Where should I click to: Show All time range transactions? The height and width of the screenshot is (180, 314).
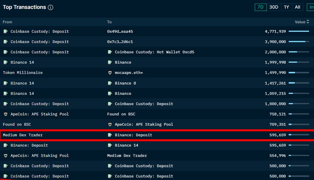point(297,7)
